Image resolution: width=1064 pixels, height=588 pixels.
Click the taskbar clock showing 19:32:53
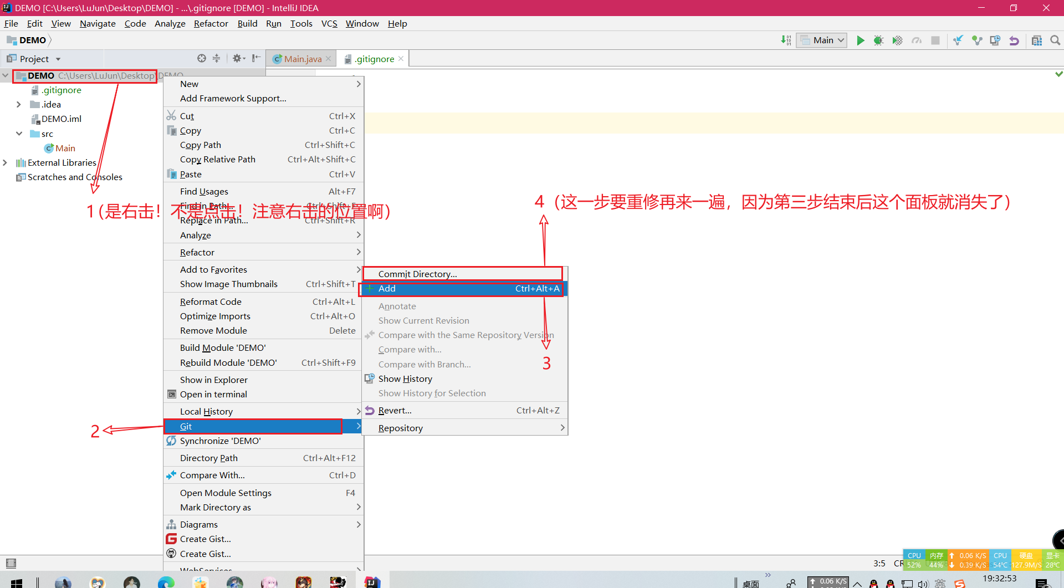point(999,578)
